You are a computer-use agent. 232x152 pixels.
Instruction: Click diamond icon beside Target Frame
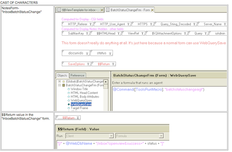click(69, 108)
